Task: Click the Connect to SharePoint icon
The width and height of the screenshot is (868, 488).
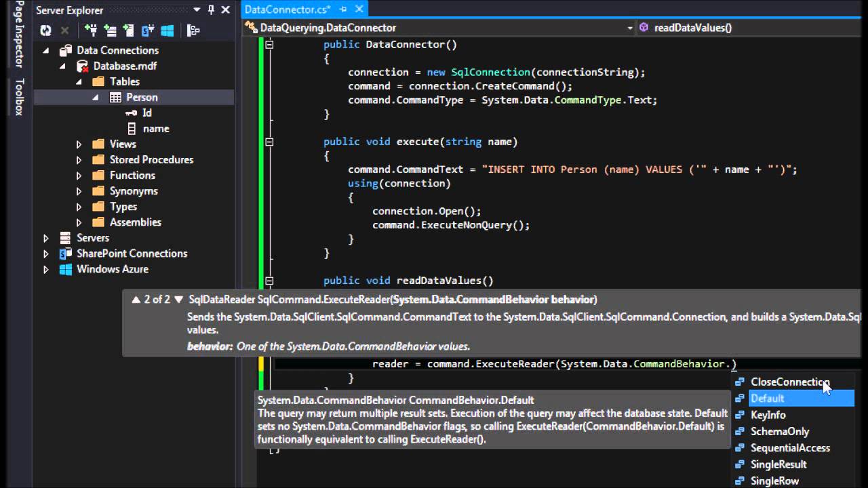Action: [x=148, y=30]
